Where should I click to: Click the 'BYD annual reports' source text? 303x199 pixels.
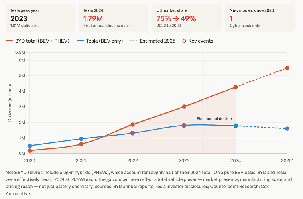click(133, 187)
